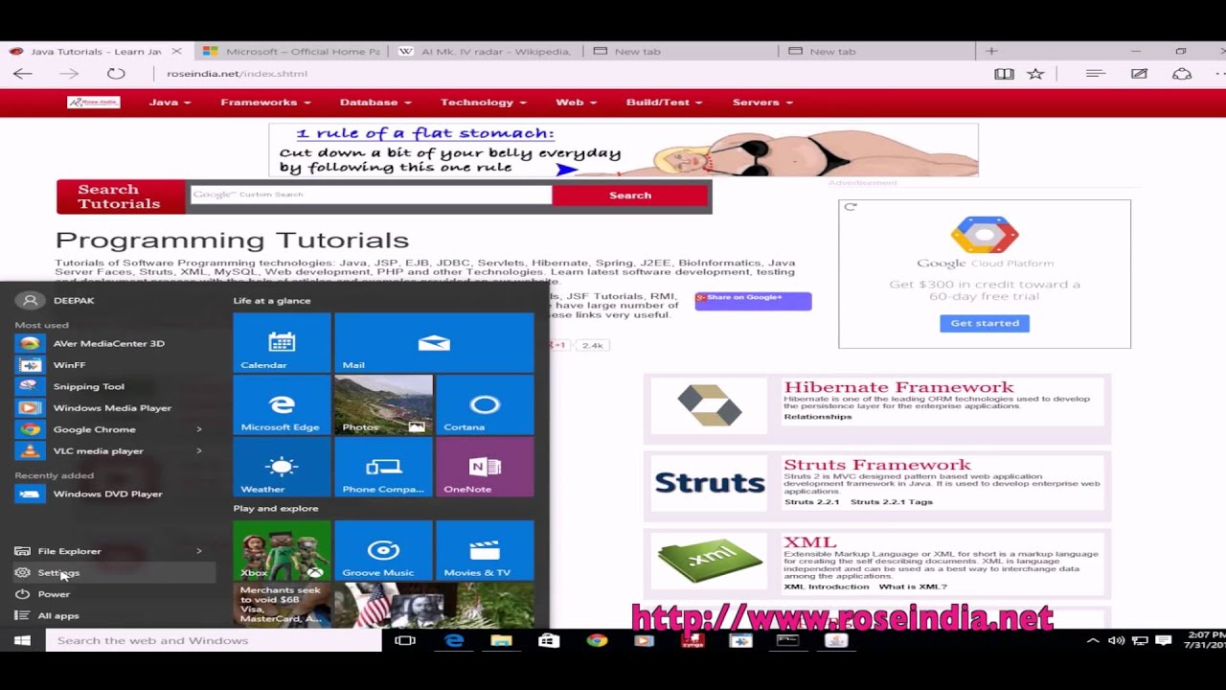The width and height of the screenshot is (1226, 690).
Task: Add the page to favorites with the star icon
Action: pos(1035,74)
